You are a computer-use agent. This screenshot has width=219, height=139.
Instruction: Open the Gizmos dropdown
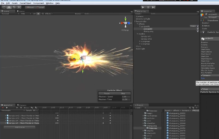point(79,14)
